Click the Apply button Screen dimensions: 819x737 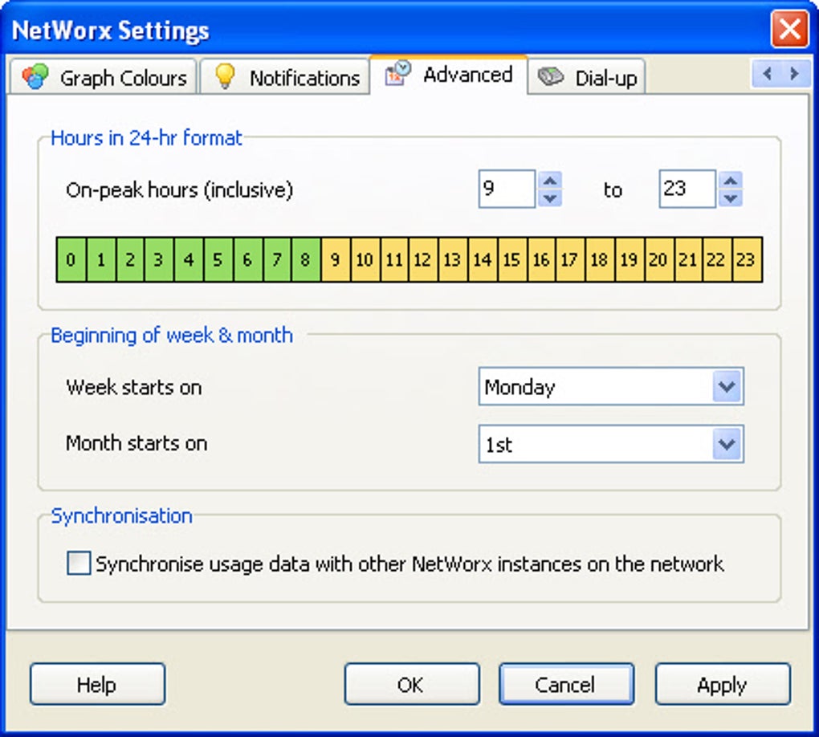point(723,684)
